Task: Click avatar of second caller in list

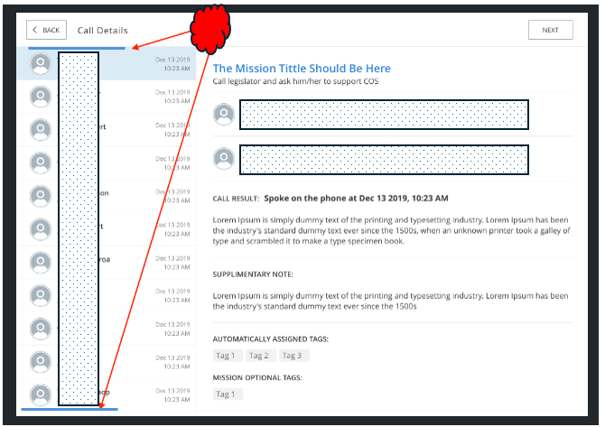Action: pos(40,97)
